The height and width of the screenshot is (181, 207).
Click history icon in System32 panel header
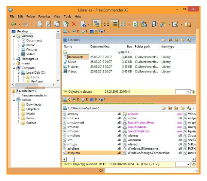click(163, 108)
